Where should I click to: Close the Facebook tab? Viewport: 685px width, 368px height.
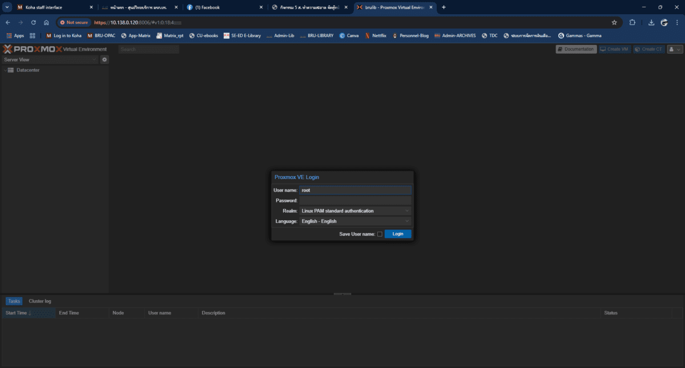point(261,7)
